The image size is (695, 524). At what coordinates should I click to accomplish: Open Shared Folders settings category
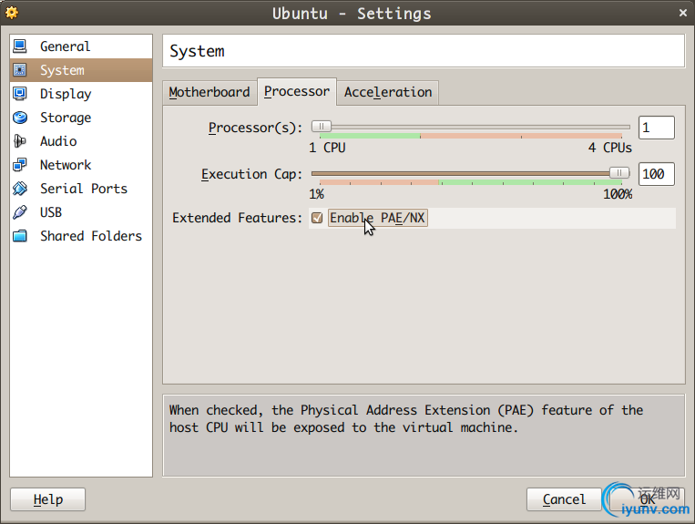(x=81, y=236)
